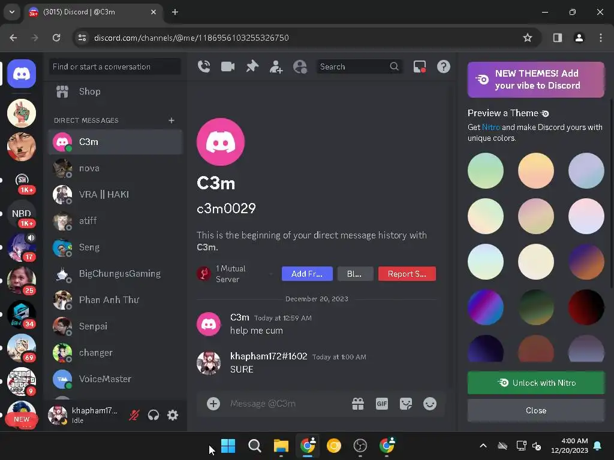
Task: Toggle microphone mute
Action: (134, 415)
